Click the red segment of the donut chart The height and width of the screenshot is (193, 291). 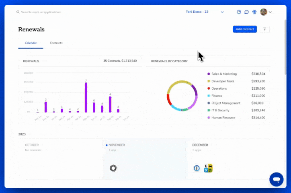point(169,100)
